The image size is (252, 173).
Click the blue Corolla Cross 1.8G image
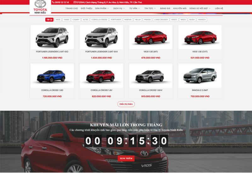[52, 76]
